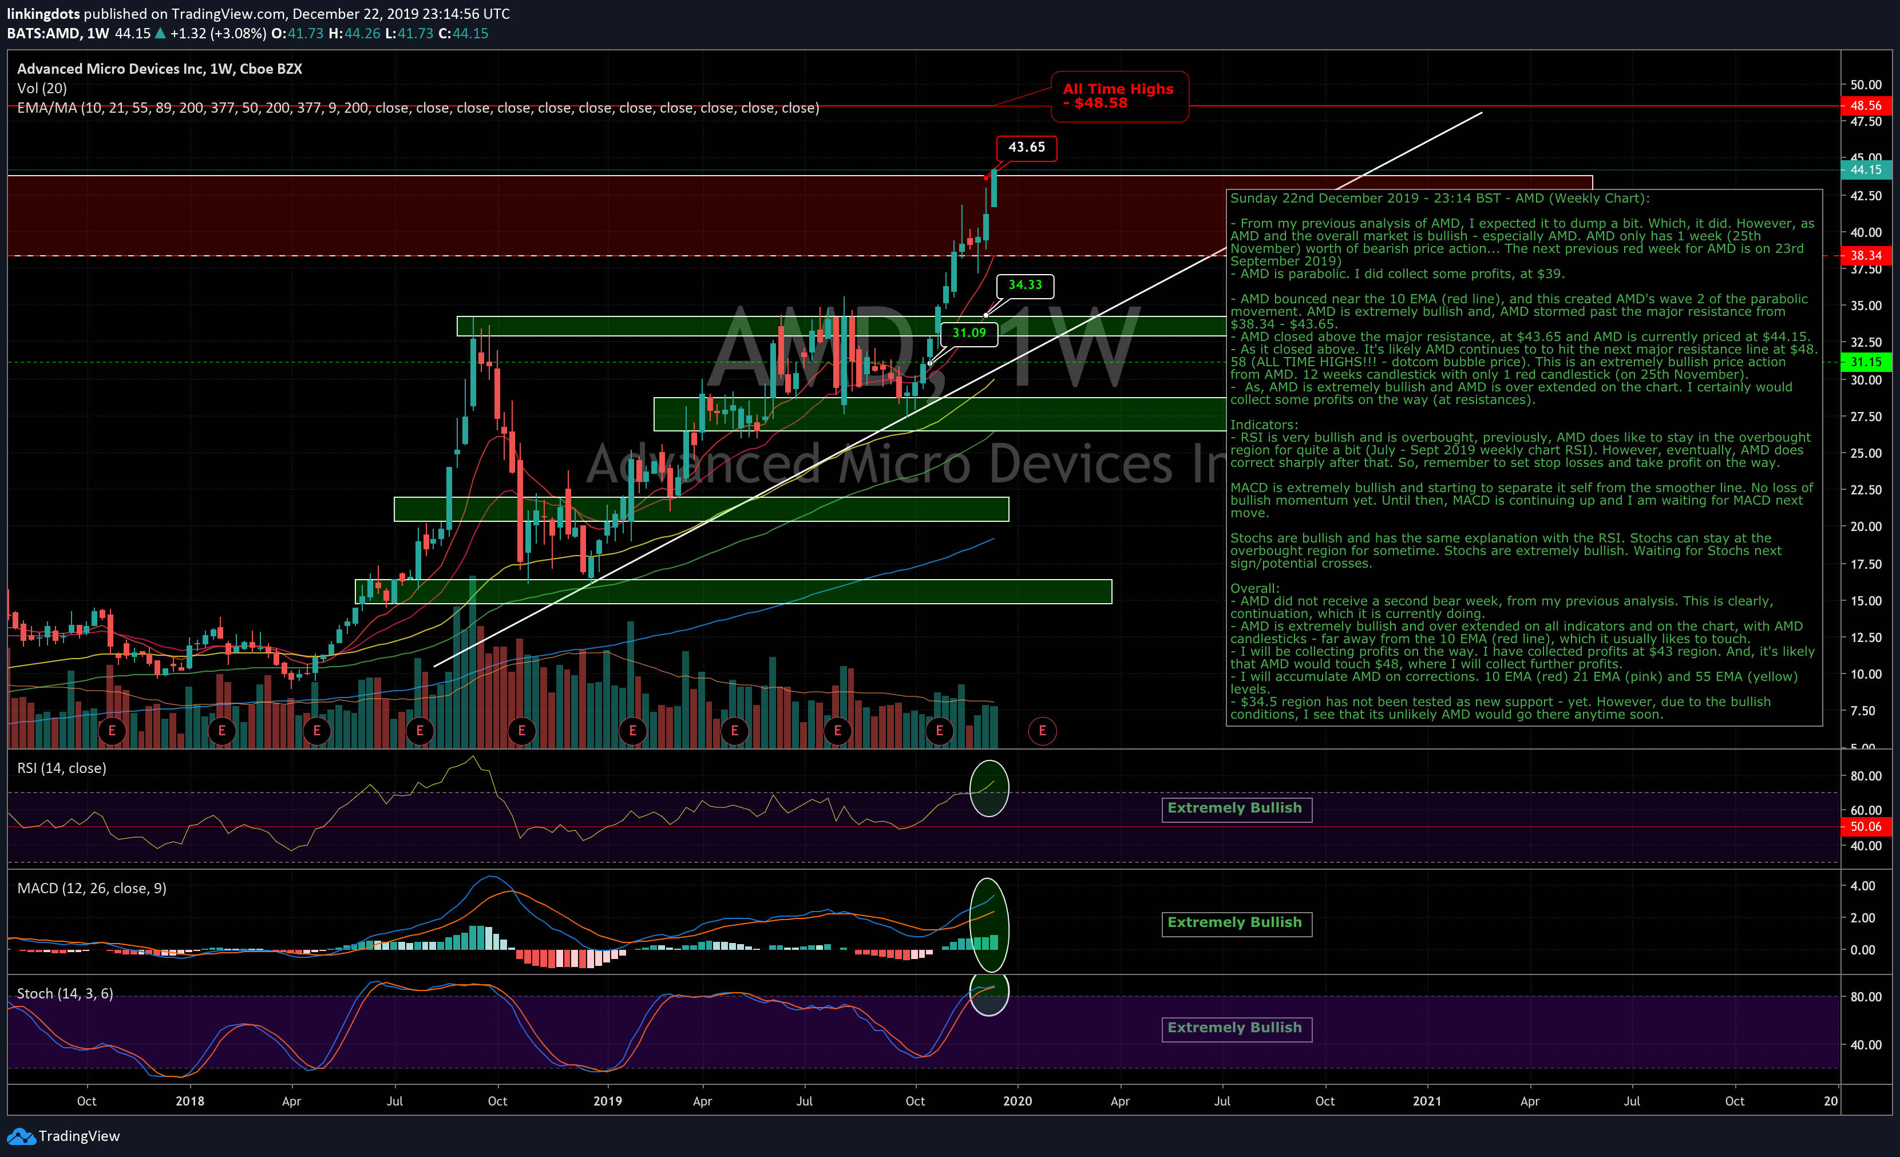This screenshot has height=1157, width=1900.
Task: Click the EMA/MA indicator legend line
Action: tap(418, 108)
